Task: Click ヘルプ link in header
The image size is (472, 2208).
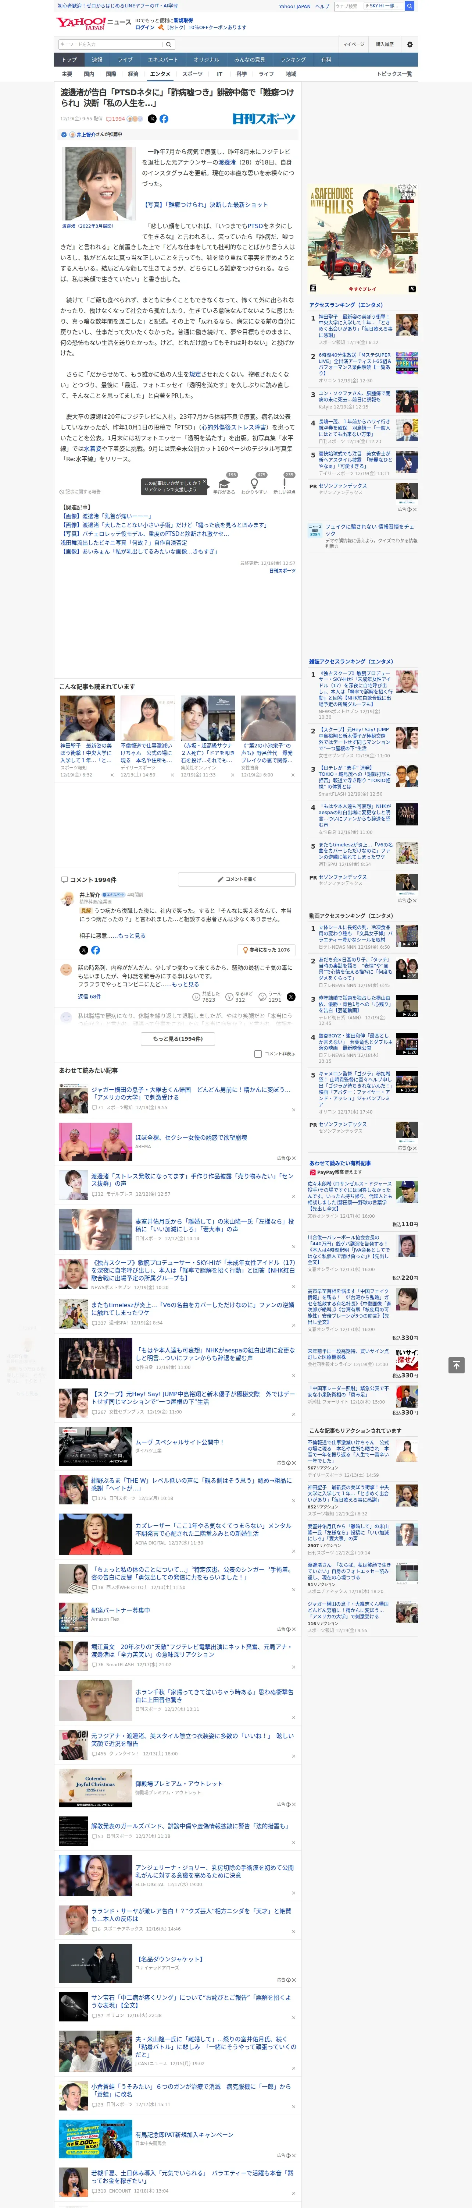Action: [x=322, y=6]
